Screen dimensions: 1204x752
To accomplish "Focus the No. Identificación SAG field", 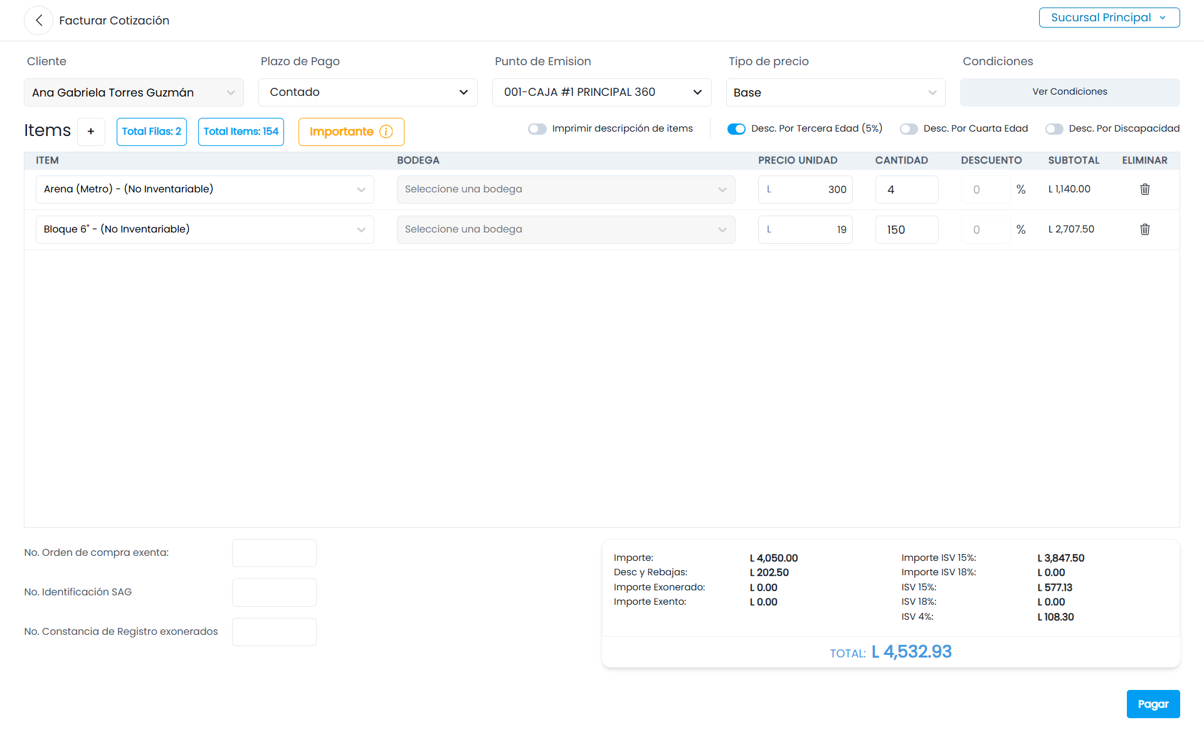I will tap(274, 592).
